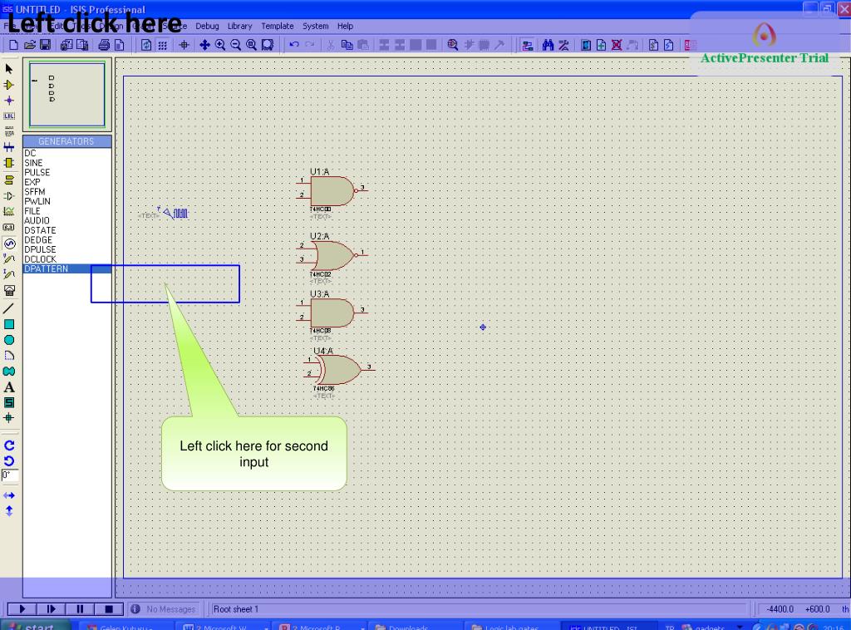
Task: Select SINE in the generators list
Action: (x=67, y=163)
